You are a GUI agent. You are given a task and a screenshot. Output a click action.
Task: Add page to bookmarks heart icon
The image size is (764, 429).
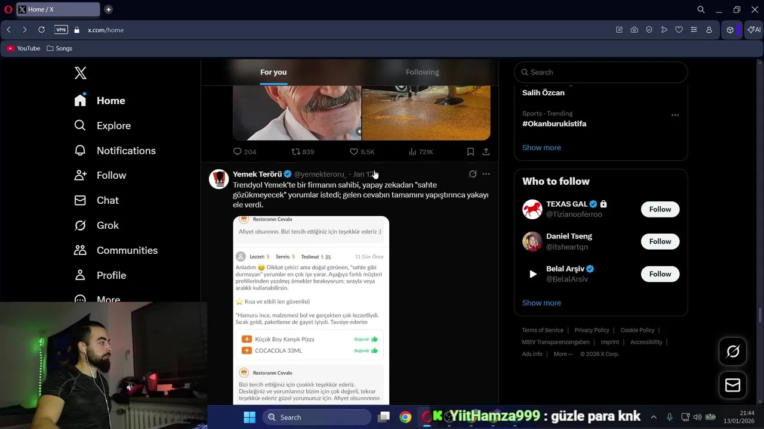point(679,30)
